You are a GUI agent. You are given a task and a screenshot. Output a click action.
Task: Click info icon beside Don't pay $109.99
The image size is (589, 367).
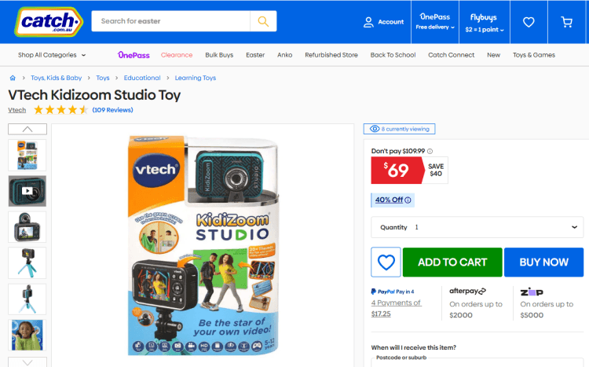coord(430,151)
